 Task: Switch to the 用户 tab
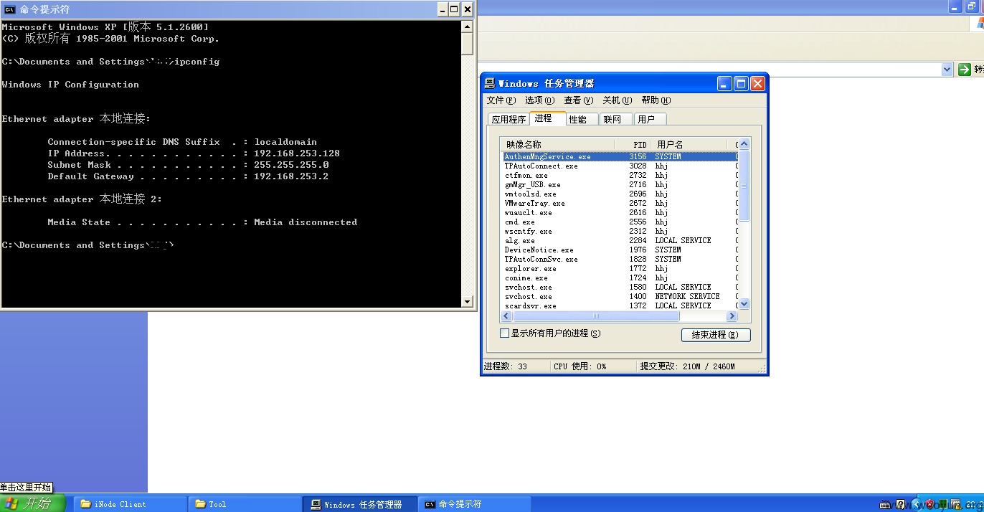tap(650, 119)
